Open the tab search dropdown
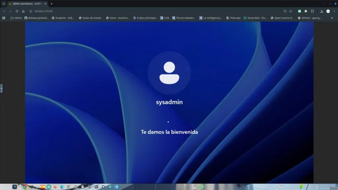 (x=4, y=4)
